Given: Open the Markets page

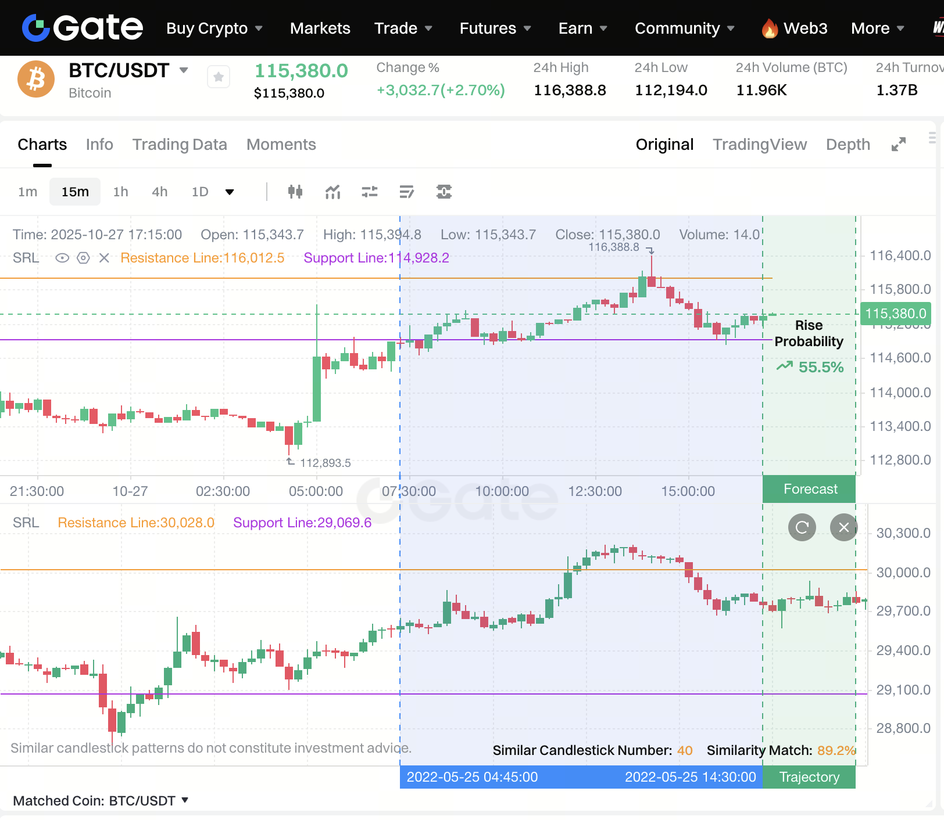Looking at the screenshot, I should pos(320,28).
